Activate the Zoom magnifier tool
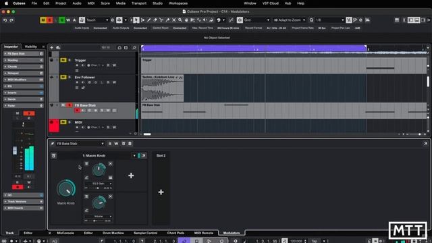Screen dimensions: 432x243 180,20
